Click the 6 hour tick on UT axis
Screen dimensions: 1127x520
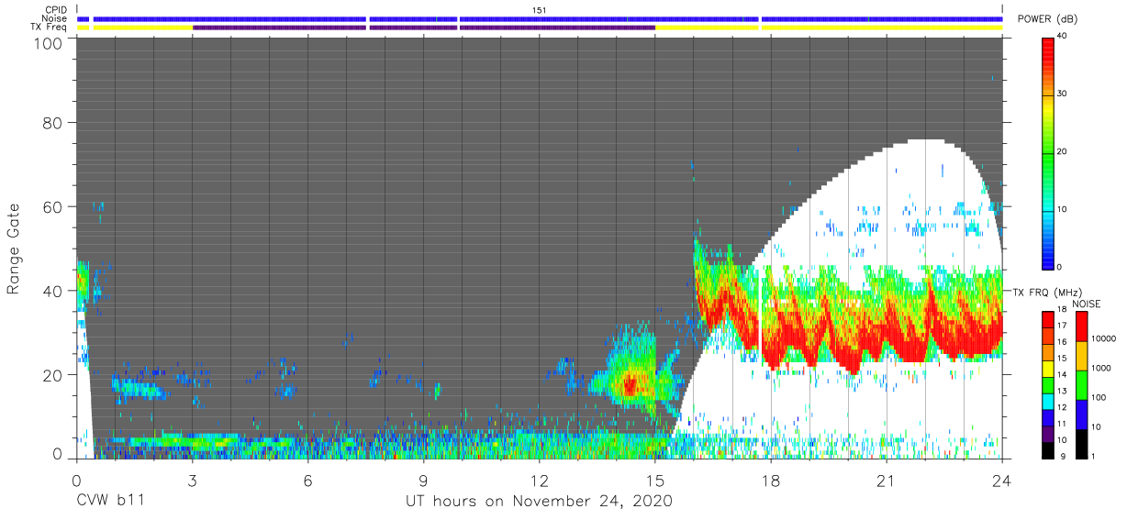pyautogui.click(x=307, y=480)
